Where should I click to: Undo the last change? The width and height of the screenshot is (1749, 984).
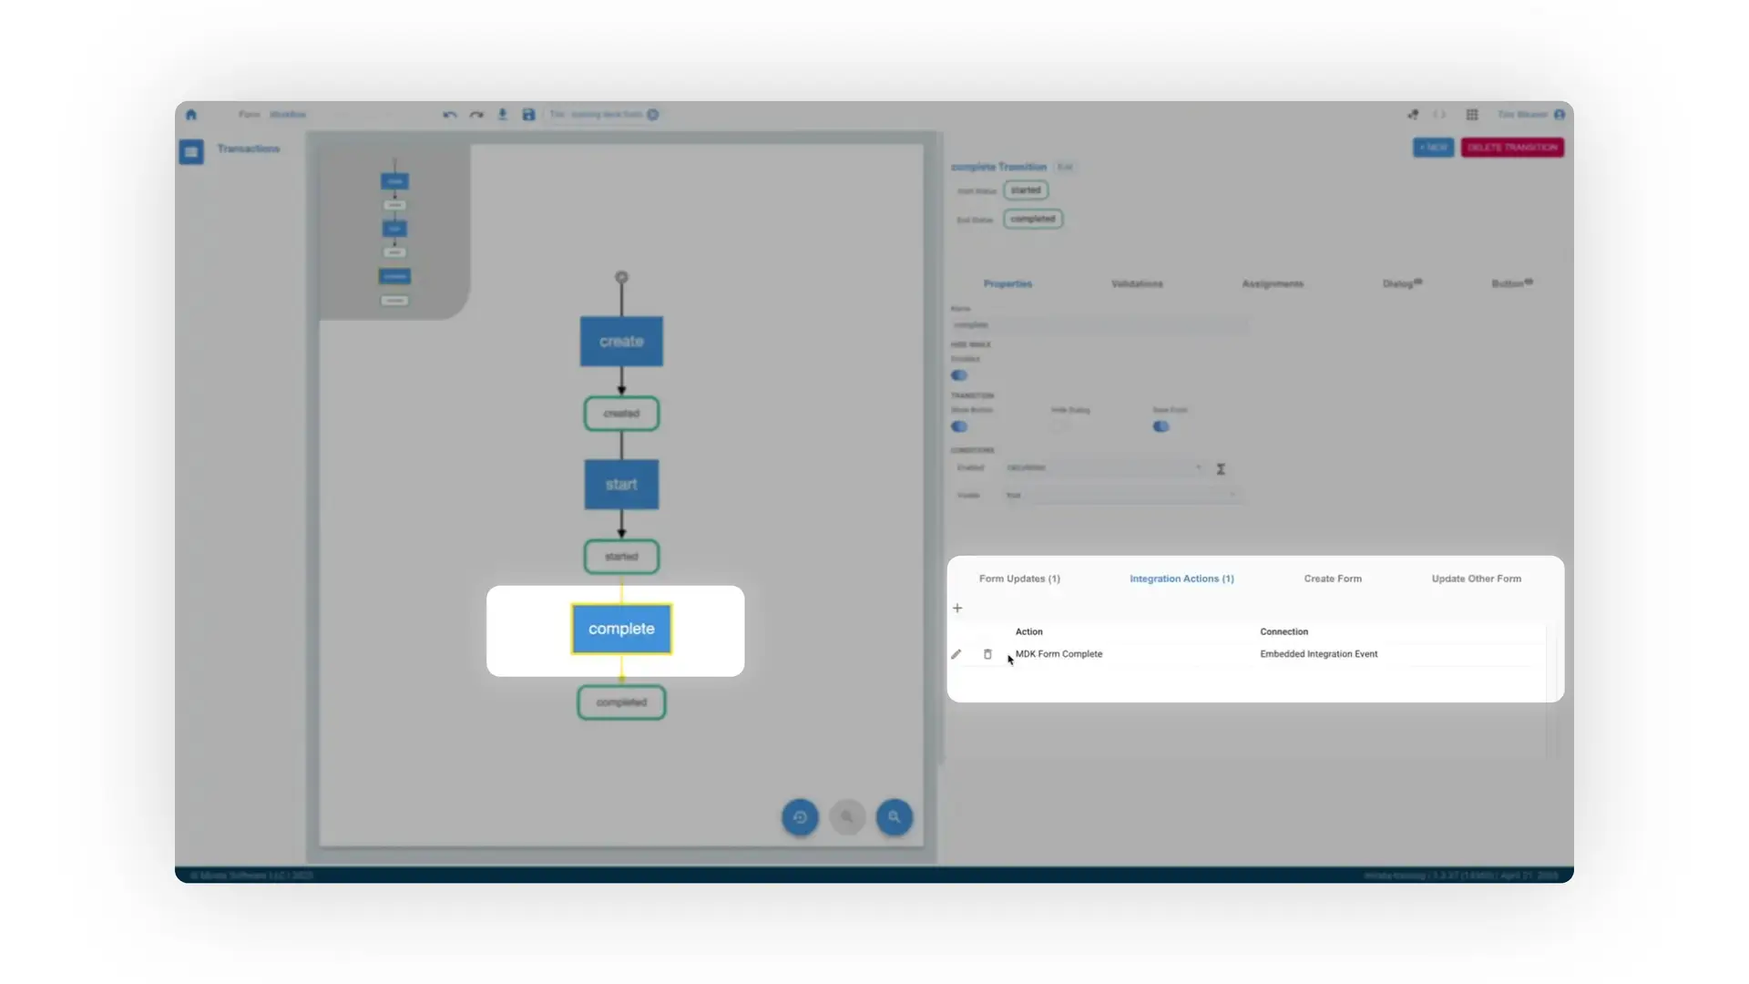pos(449,114)
